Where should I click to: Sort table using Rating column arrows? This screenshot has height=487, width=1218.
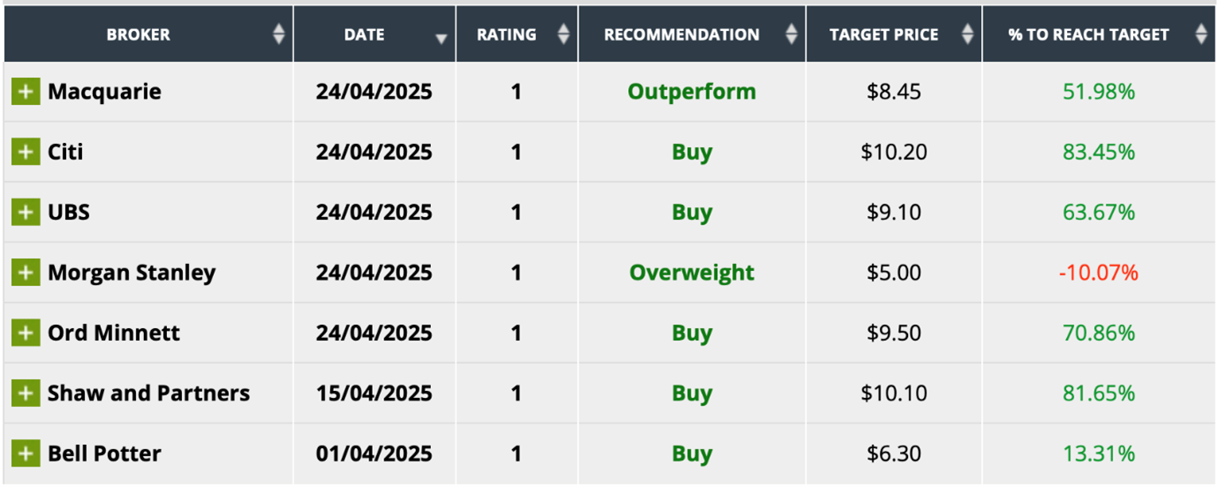click(x=564, y=34)
